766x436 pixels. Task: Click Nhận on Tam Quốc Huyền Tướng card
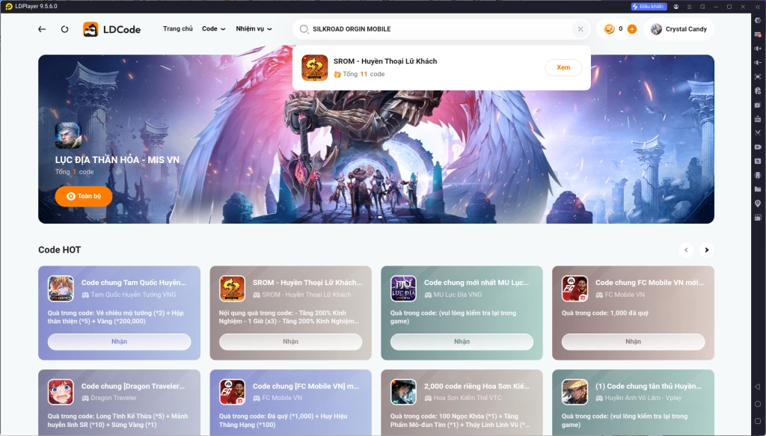click(119, 342)
